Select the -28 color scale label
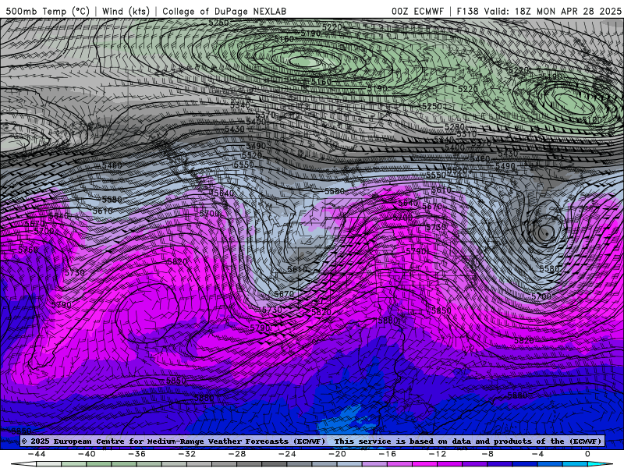Viewport: 624px width, 468px height. coord(237,454)
